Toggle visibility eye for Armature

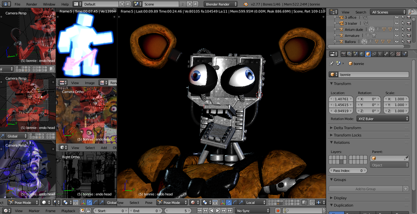point(397,36)
